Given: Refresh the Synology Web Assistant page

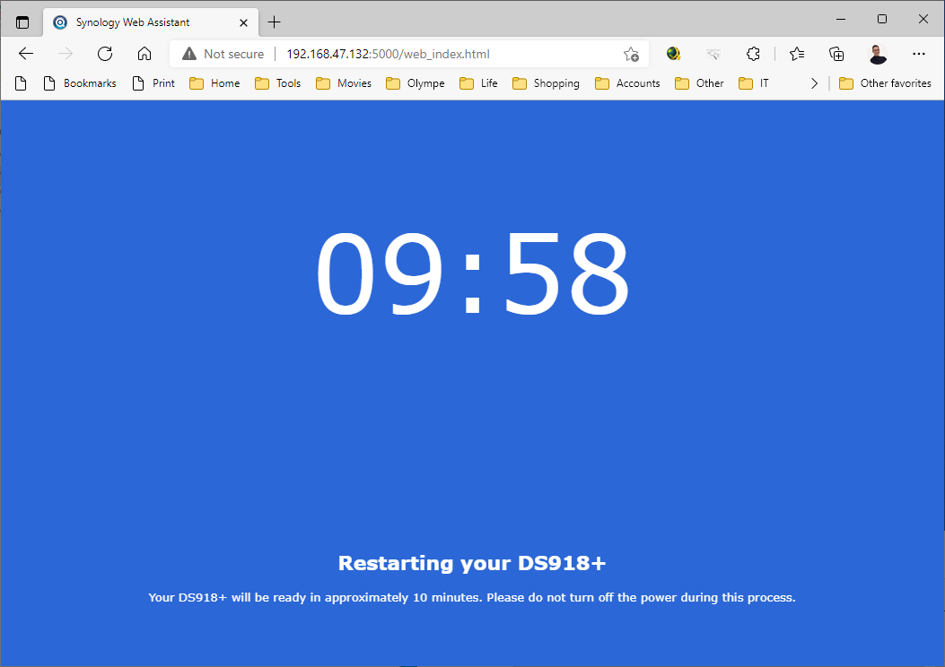Looking at the screenshot, I should click(105, 54).
